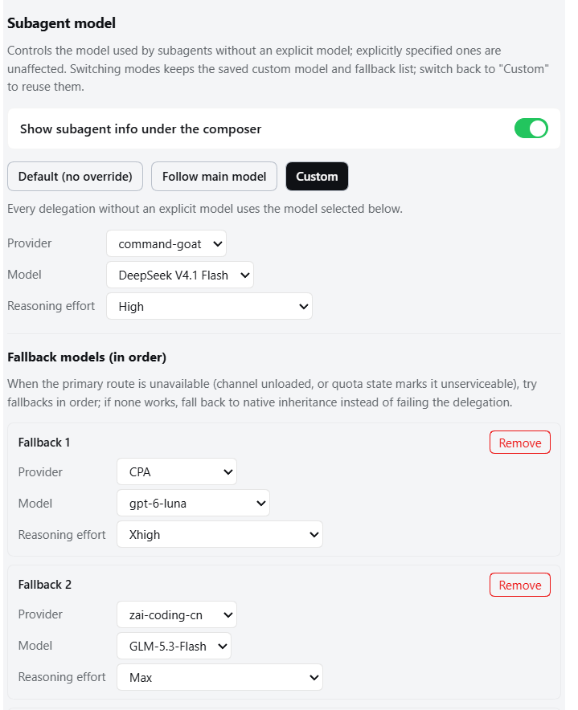Open the DeepSeek V4.1 Flash model dropdown

180,275
